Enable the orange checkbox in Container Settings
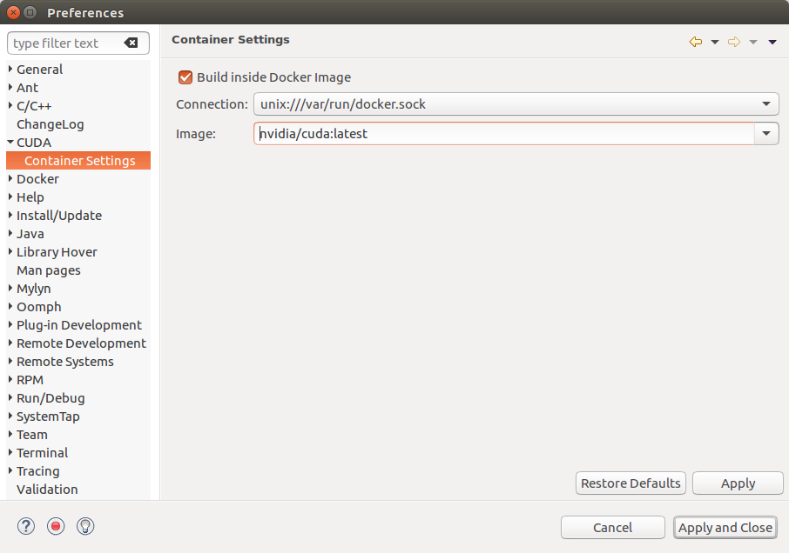This screenshot has width=789, height=553. [185, 77]
